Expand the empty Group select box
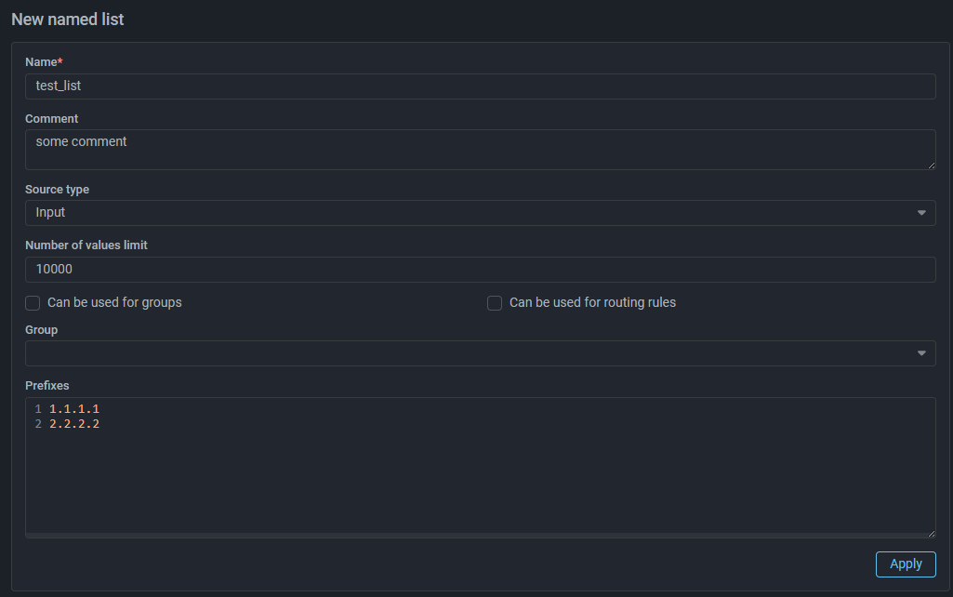This screenshot has width=953, height=597. 465,353
